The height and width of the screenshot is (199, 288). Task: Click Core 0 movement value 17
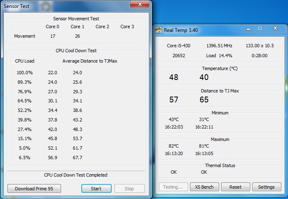(53, 36)
